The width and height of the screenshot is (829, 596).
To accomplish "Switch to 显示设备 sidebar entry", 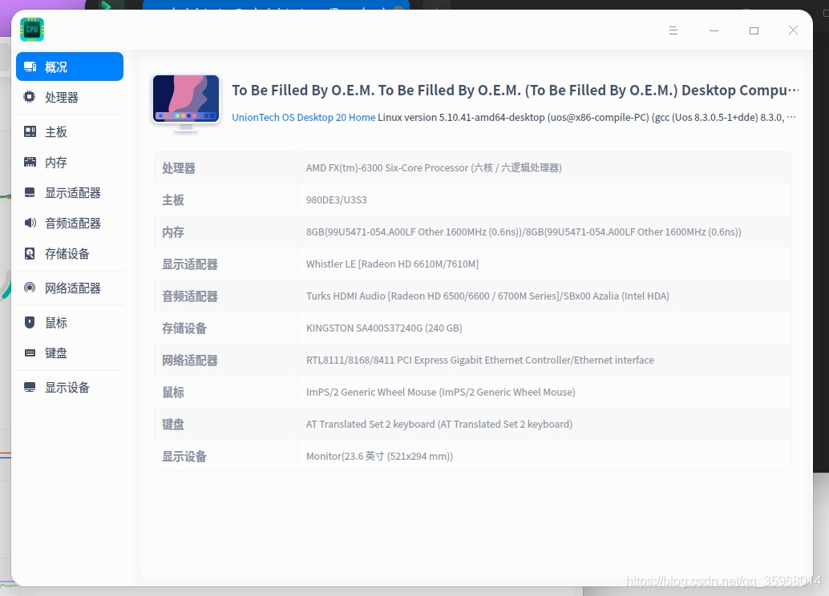I will [70, 387].
